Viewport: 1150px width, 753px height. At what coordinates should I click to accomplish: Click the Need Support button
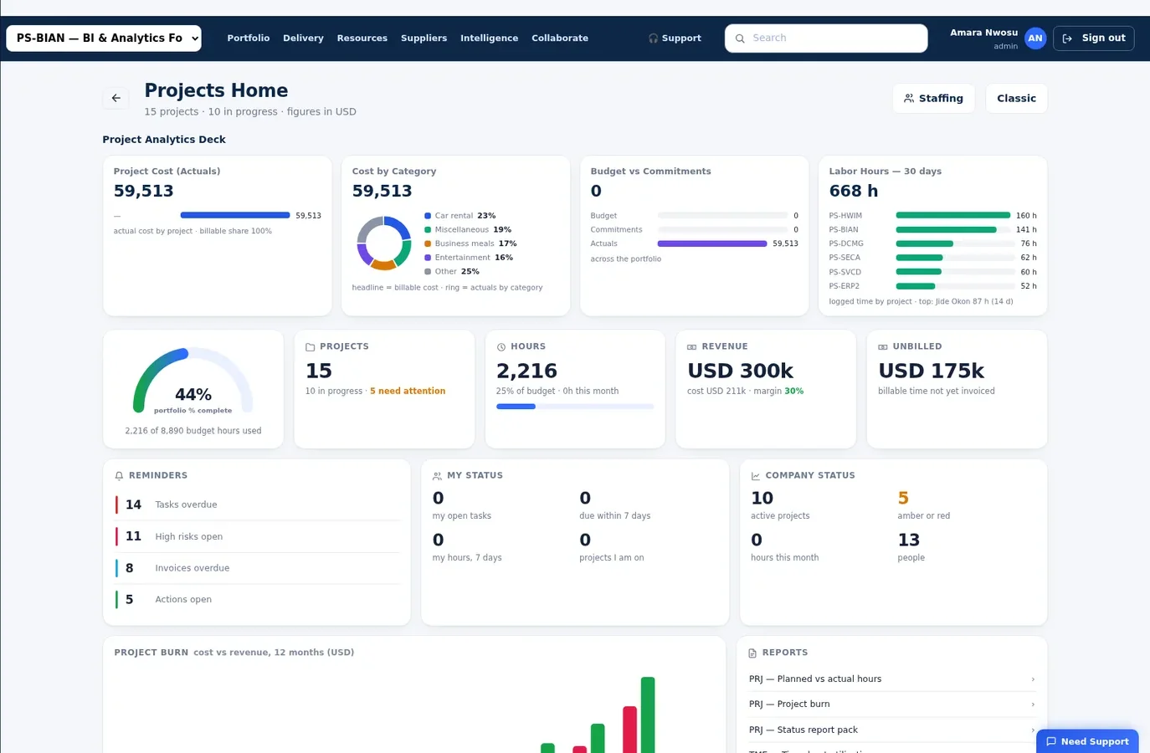pyautogui.click(x=1087, y=741)
